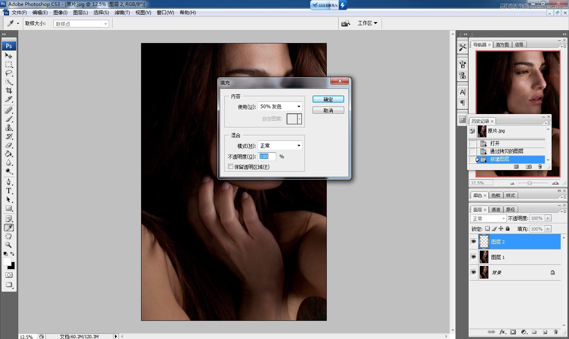Open the 滤镜(T) menu
This screenshot has height=339, width=569.
coord(122,13)
